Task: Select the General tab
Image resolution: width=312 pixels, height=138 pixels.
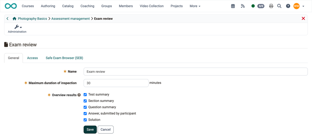Action: click(x=14, y=58)
